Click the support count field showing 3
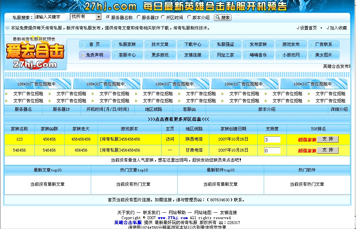356x229 pixels. coord(272,139)
